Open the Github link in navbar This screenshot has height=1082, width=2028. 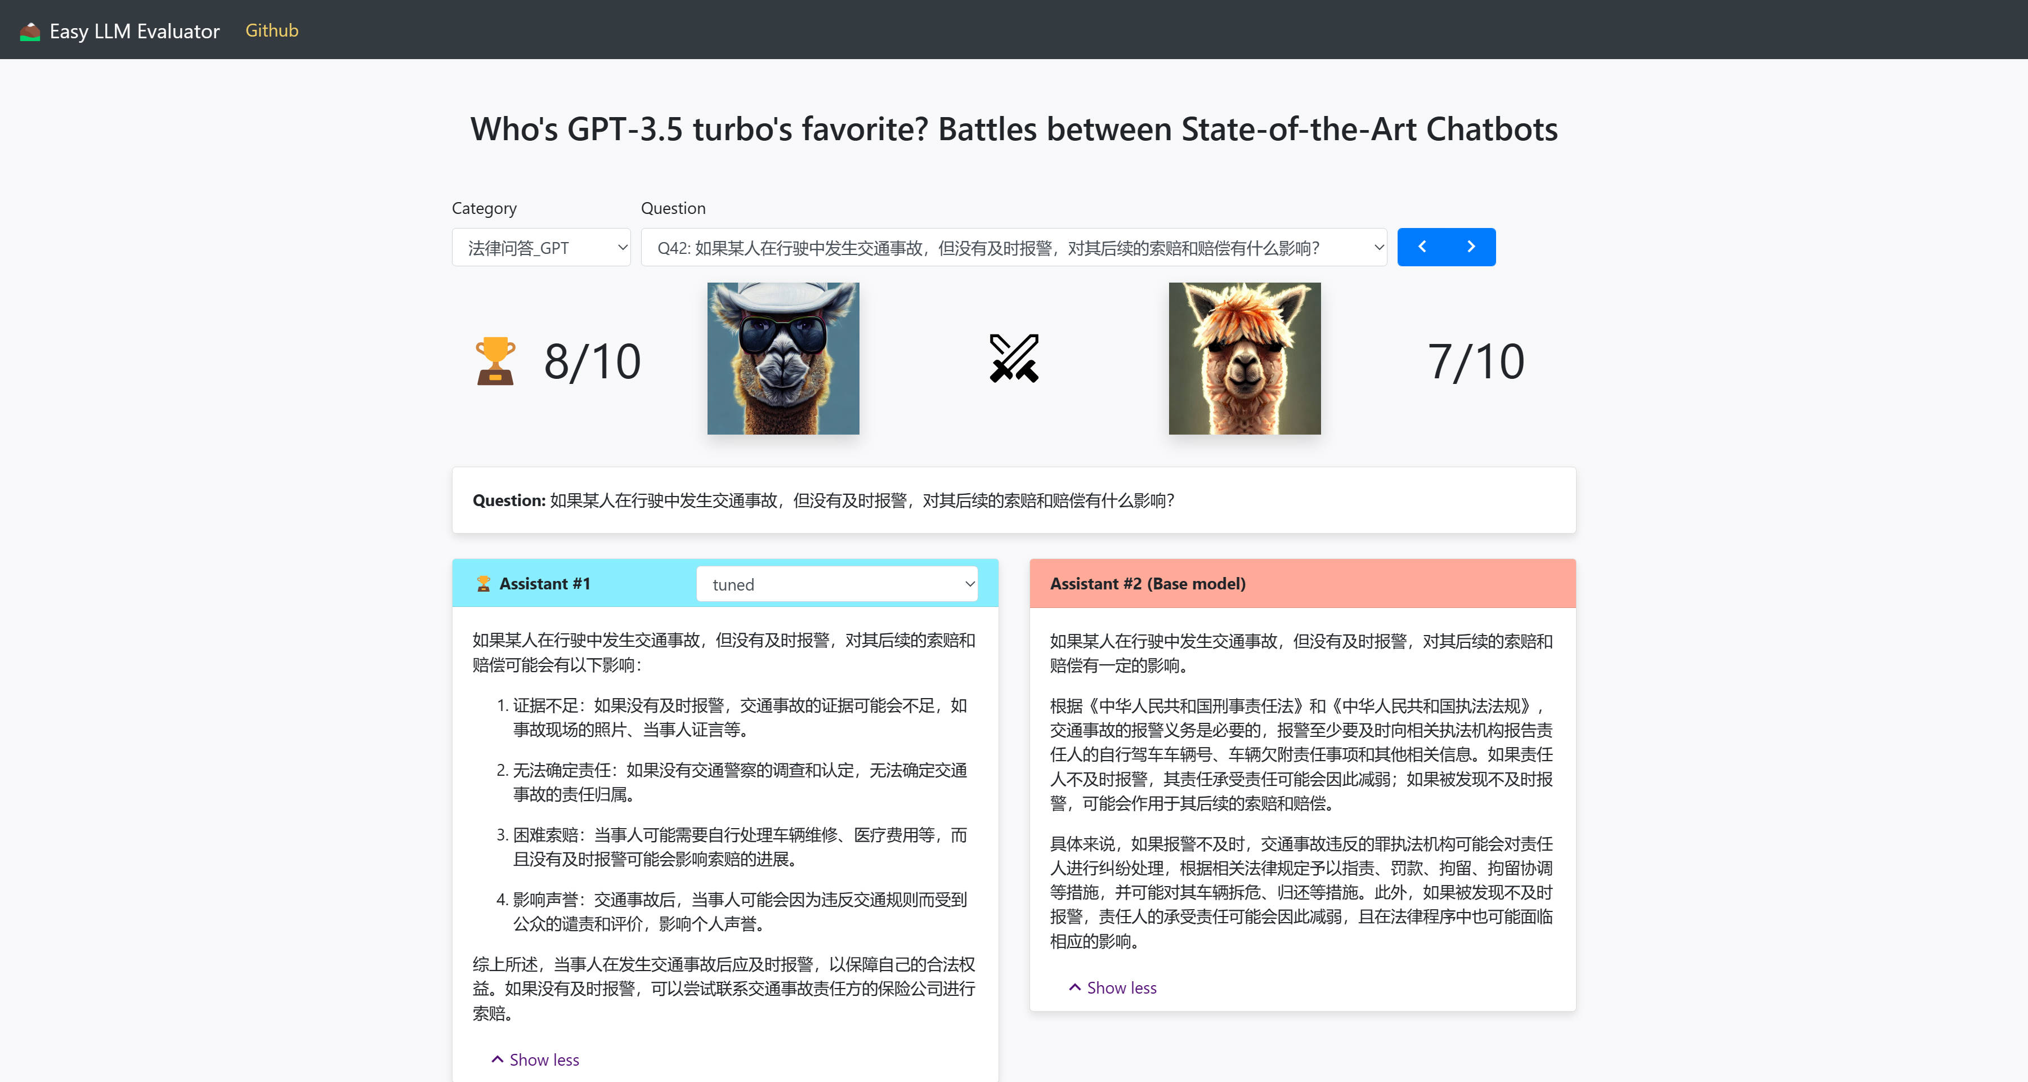272,30
